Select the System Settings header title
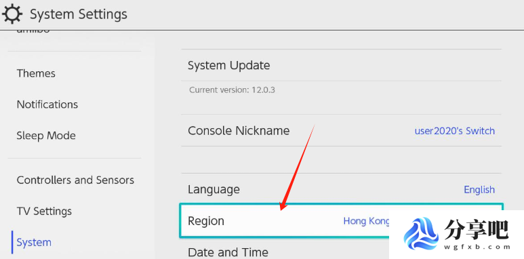Viewport: 524px width, 259px height. tap(79, 14)
